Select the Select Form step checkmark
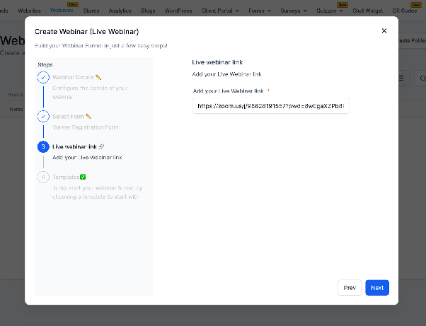The width and height of the screenshot is (426, 326). [43, 117]
